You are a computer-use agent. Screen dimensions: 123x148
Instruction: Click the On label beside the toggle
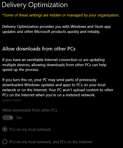click(x=19, y=118)
